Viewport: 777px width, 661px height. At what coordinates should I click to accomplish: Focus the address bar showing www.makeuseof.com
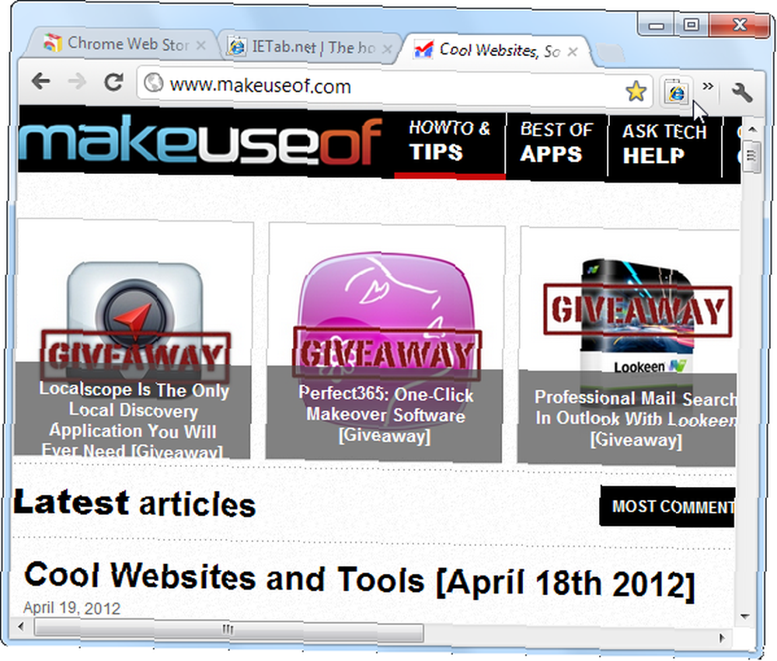(x=394, y=89)
